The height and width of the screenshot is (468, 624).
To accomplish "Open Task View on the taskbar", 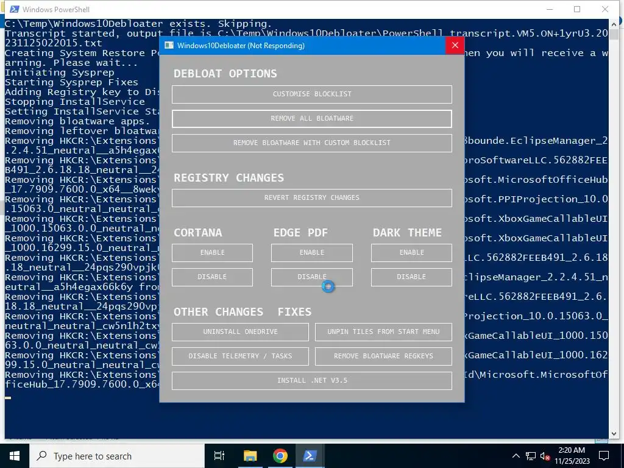I will pyautogui.click(x=219, y=456).
